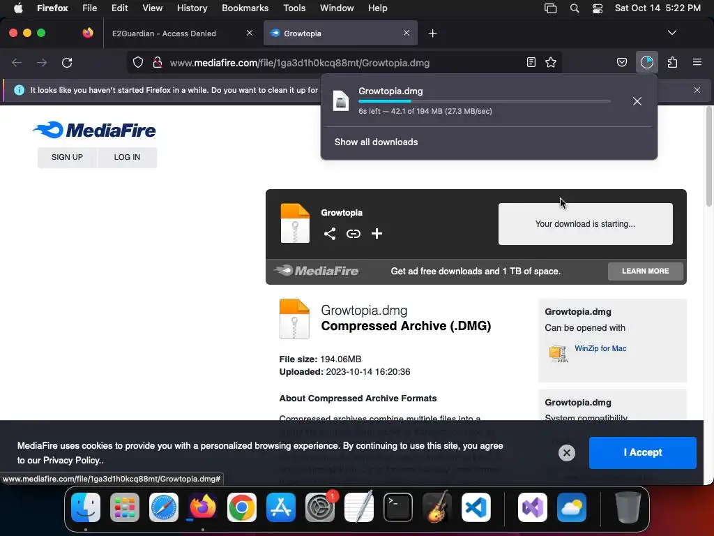Image resolution: width=714 pixels, height=536 pixels.
Task: Launch Google Chrome from the Dock
Action: (242, 507)
